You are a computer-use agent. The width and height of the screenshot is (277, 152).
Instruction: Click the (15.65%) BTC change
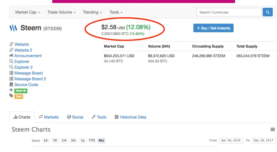click(137, 34)
